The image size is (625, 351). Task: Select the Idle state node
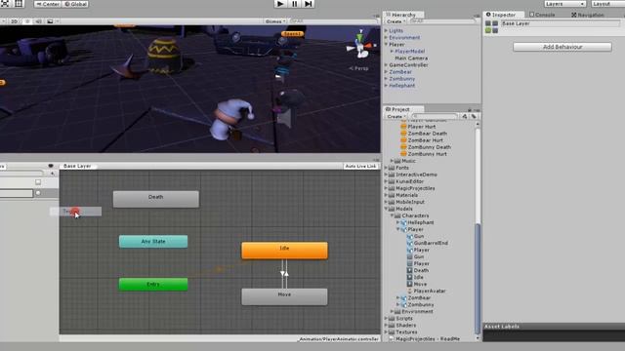(x=284, y=251)
